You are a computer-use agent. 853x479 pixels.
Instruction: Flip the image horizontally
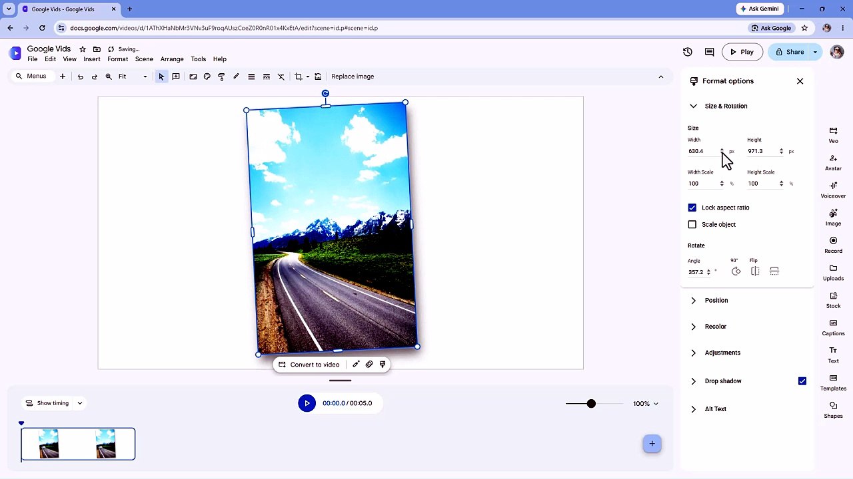[755, 271]
